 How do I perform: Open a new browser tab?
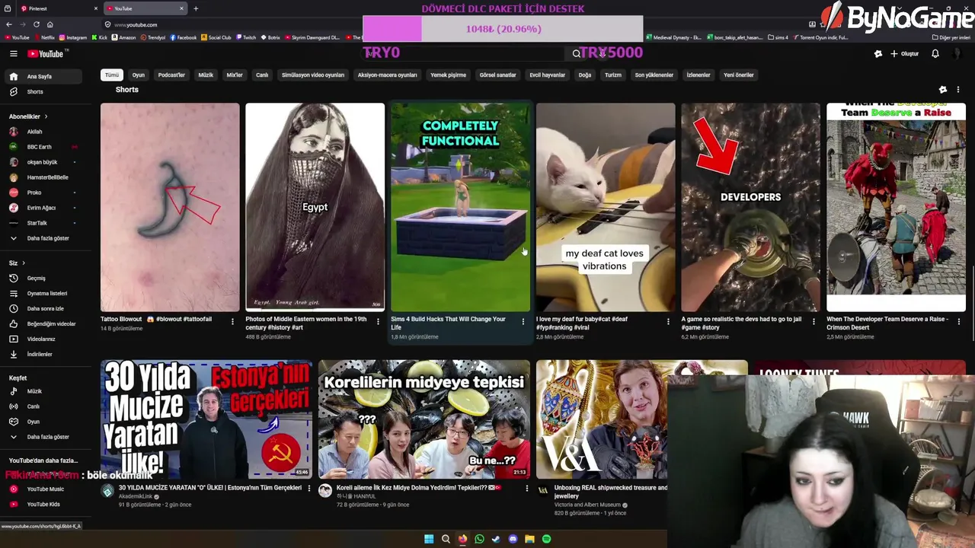point(196,8)
